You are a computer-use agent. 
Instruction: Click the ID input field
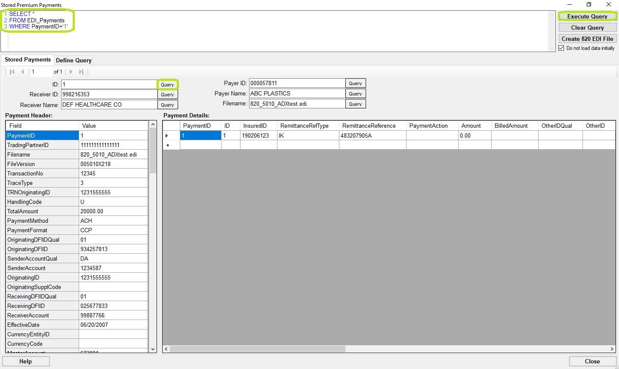pos(109,84)
